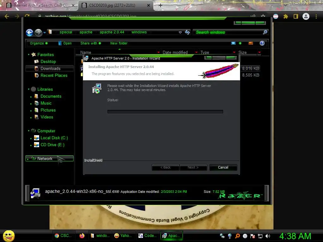Open Name column filter dropdown

(x=158, y=52)
